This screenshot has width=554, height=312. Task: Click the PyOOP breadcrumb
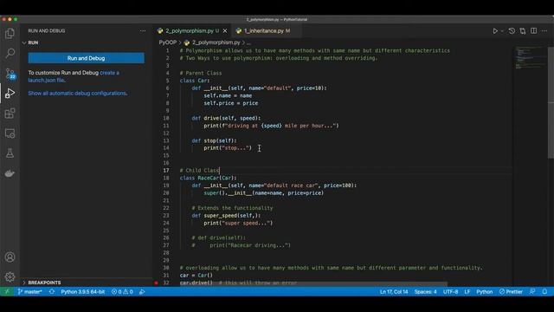click(x=167, y=42)
